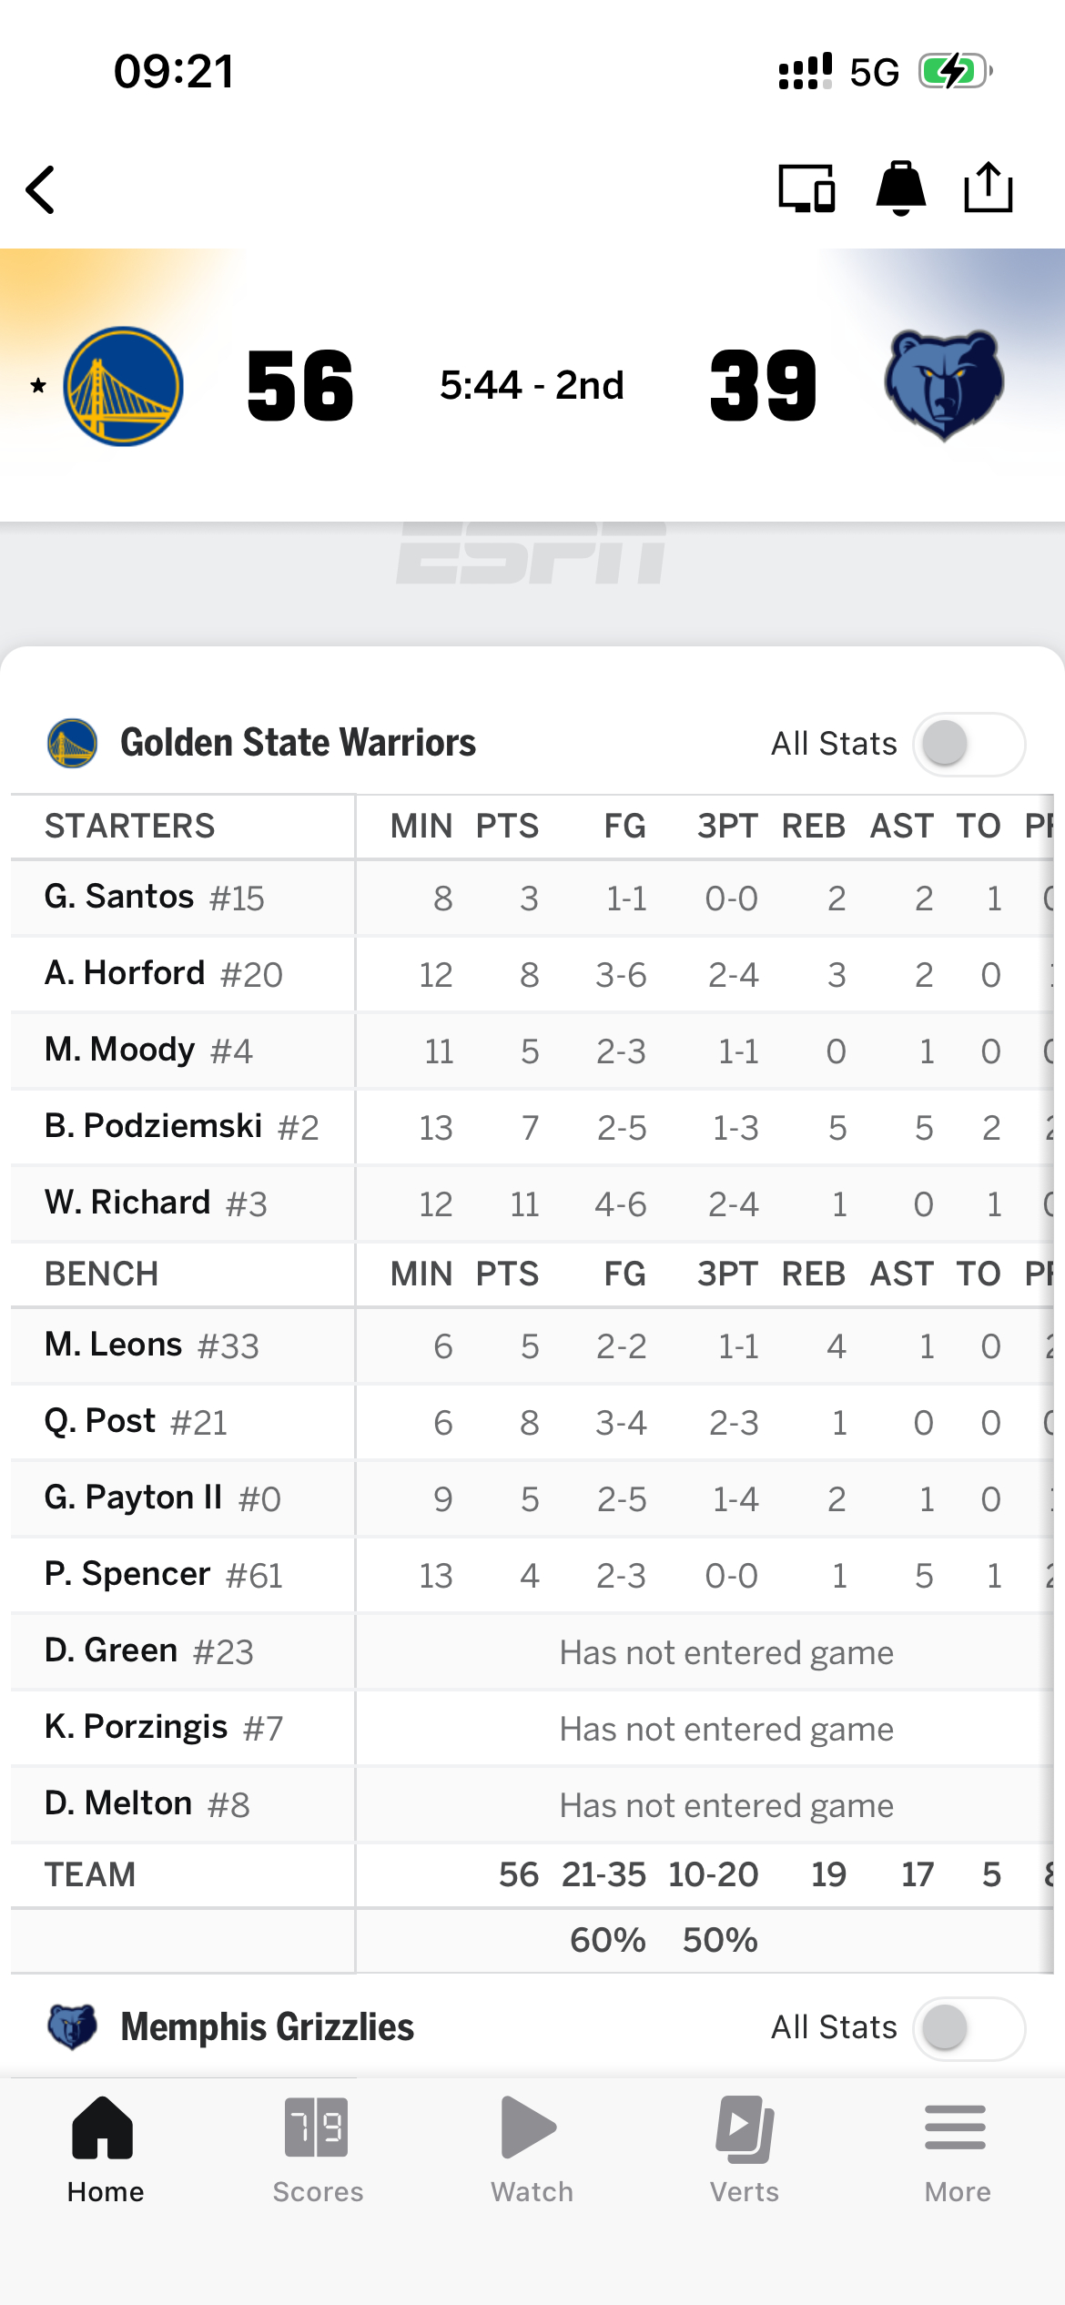Enable All Stats for Memphis Grizzlies
The height and width of the screenshot is (2305, 1065).
coord(969,2028)
